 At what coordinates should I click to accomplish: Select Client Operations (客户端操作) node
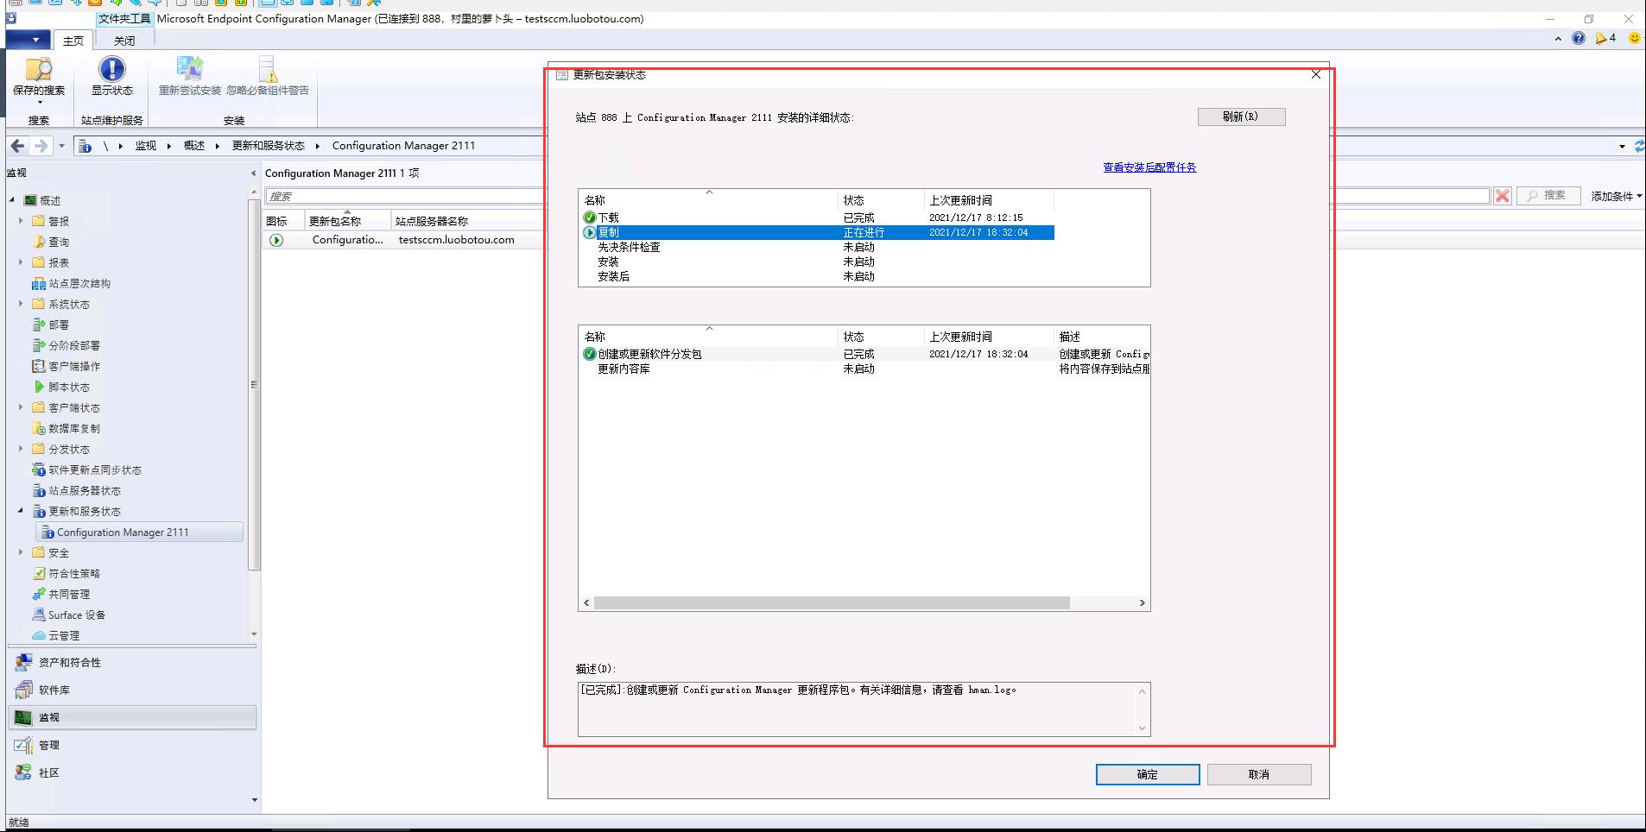click(66, 366)
